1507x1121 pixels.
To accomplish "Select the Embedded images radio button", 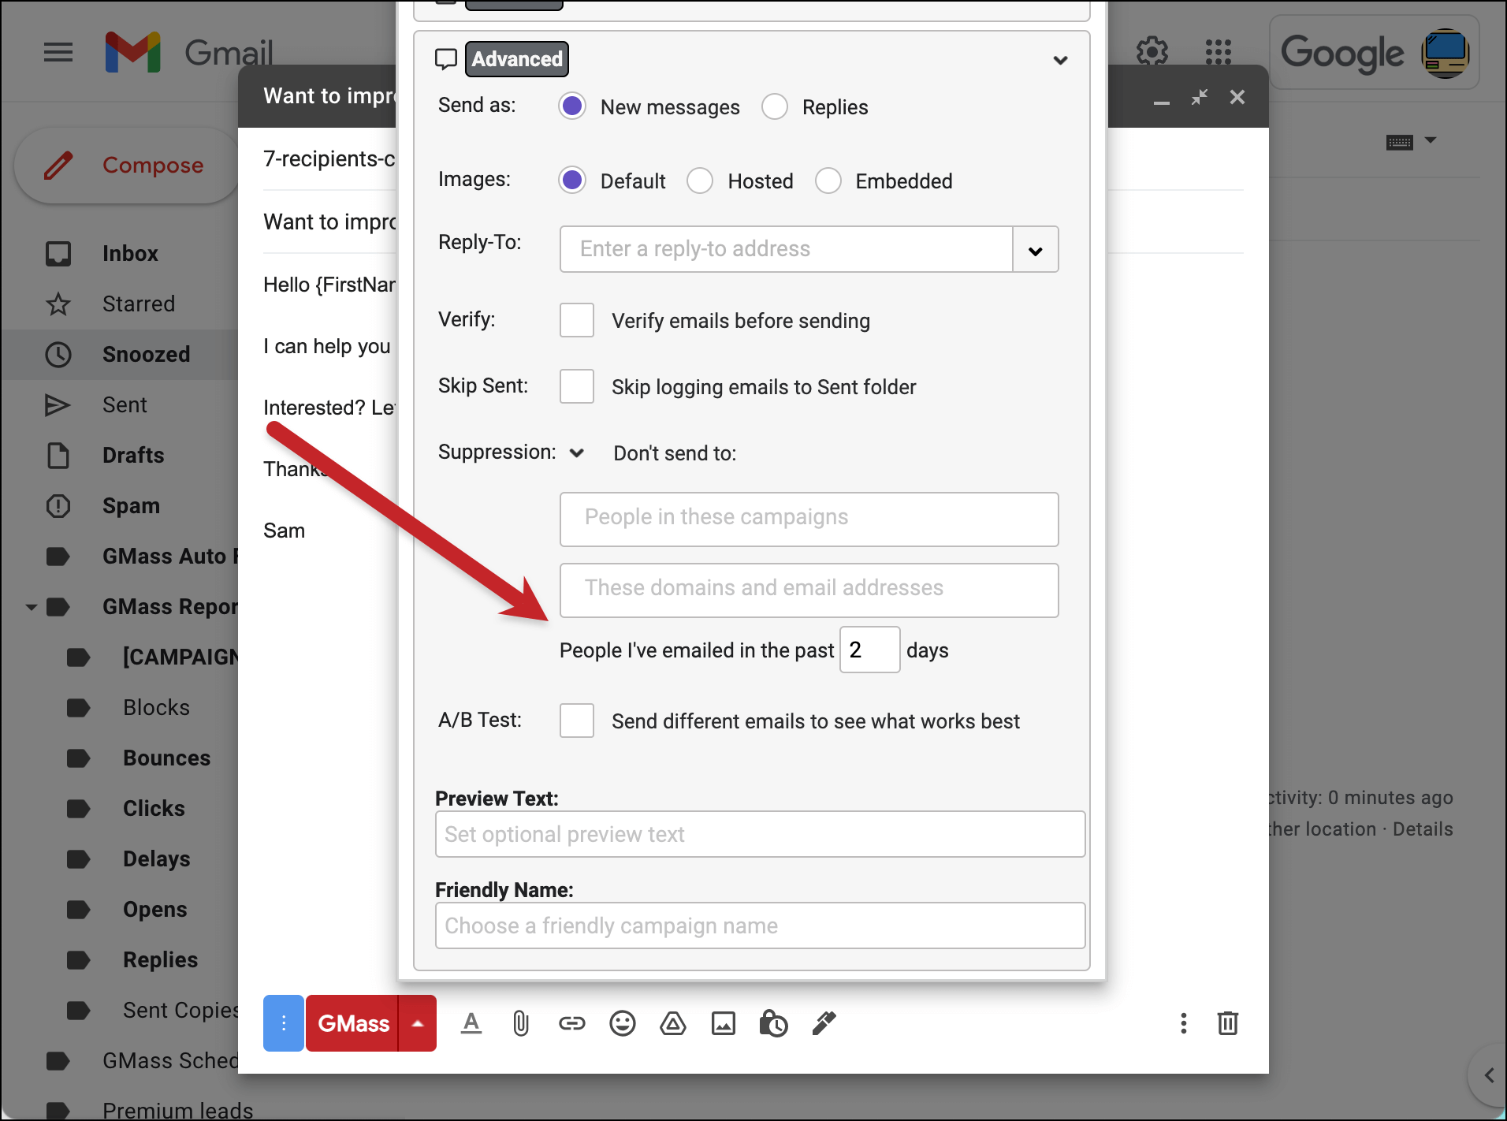I will 828,180.
